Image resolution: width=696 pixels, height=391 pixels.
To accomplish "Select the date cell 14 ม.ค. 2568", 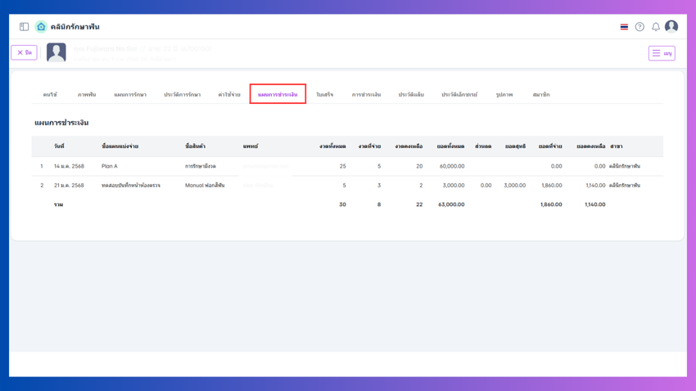I will pos(69,166).
